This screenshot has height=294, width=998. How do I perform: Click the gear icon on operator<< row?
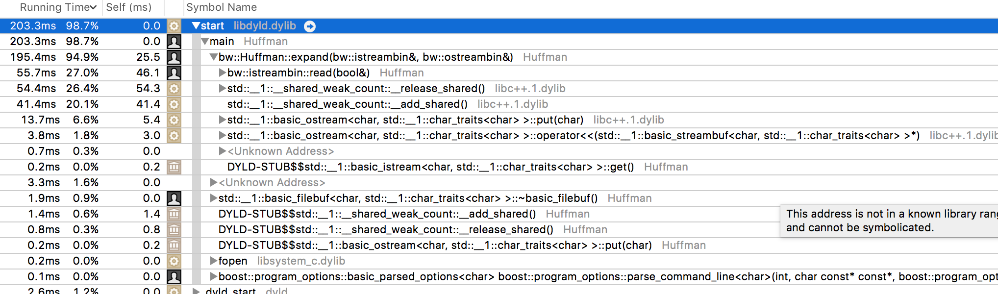point(174,135)
